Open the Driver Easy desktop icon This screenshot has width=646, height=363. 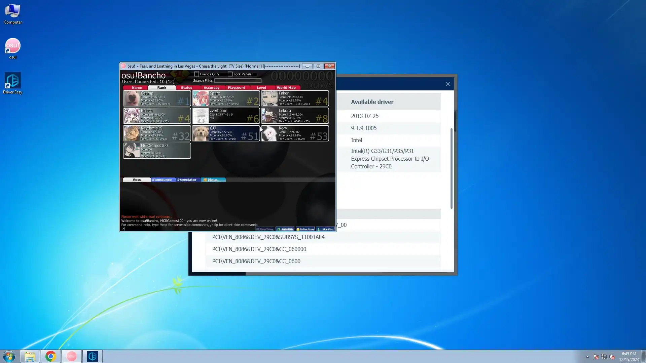pos(12,81)
